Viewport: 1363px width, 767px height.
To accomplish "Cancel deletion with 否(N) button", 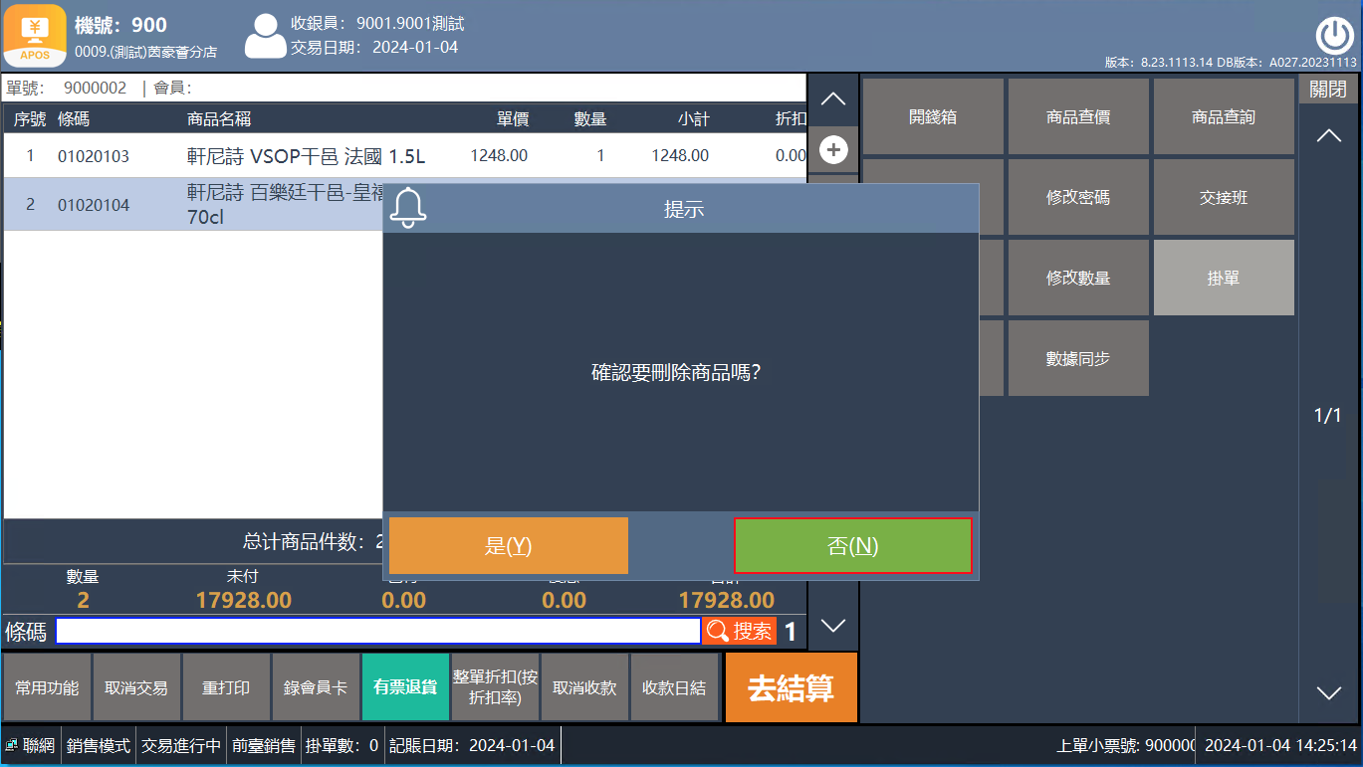I will 853,545.
